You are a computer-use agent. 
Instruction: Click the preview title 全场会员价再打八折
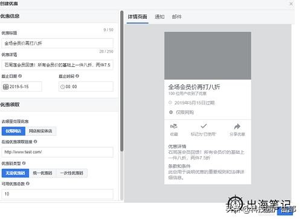tap(194, 87)
